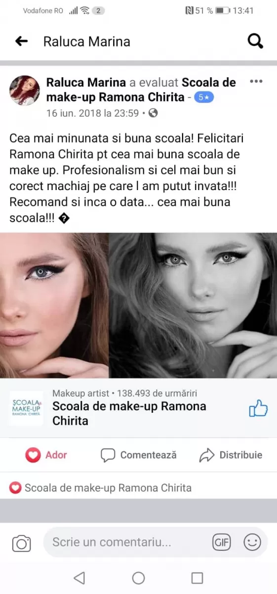
Task: Open camera icon in comment bar
Action: pos(21,543)
